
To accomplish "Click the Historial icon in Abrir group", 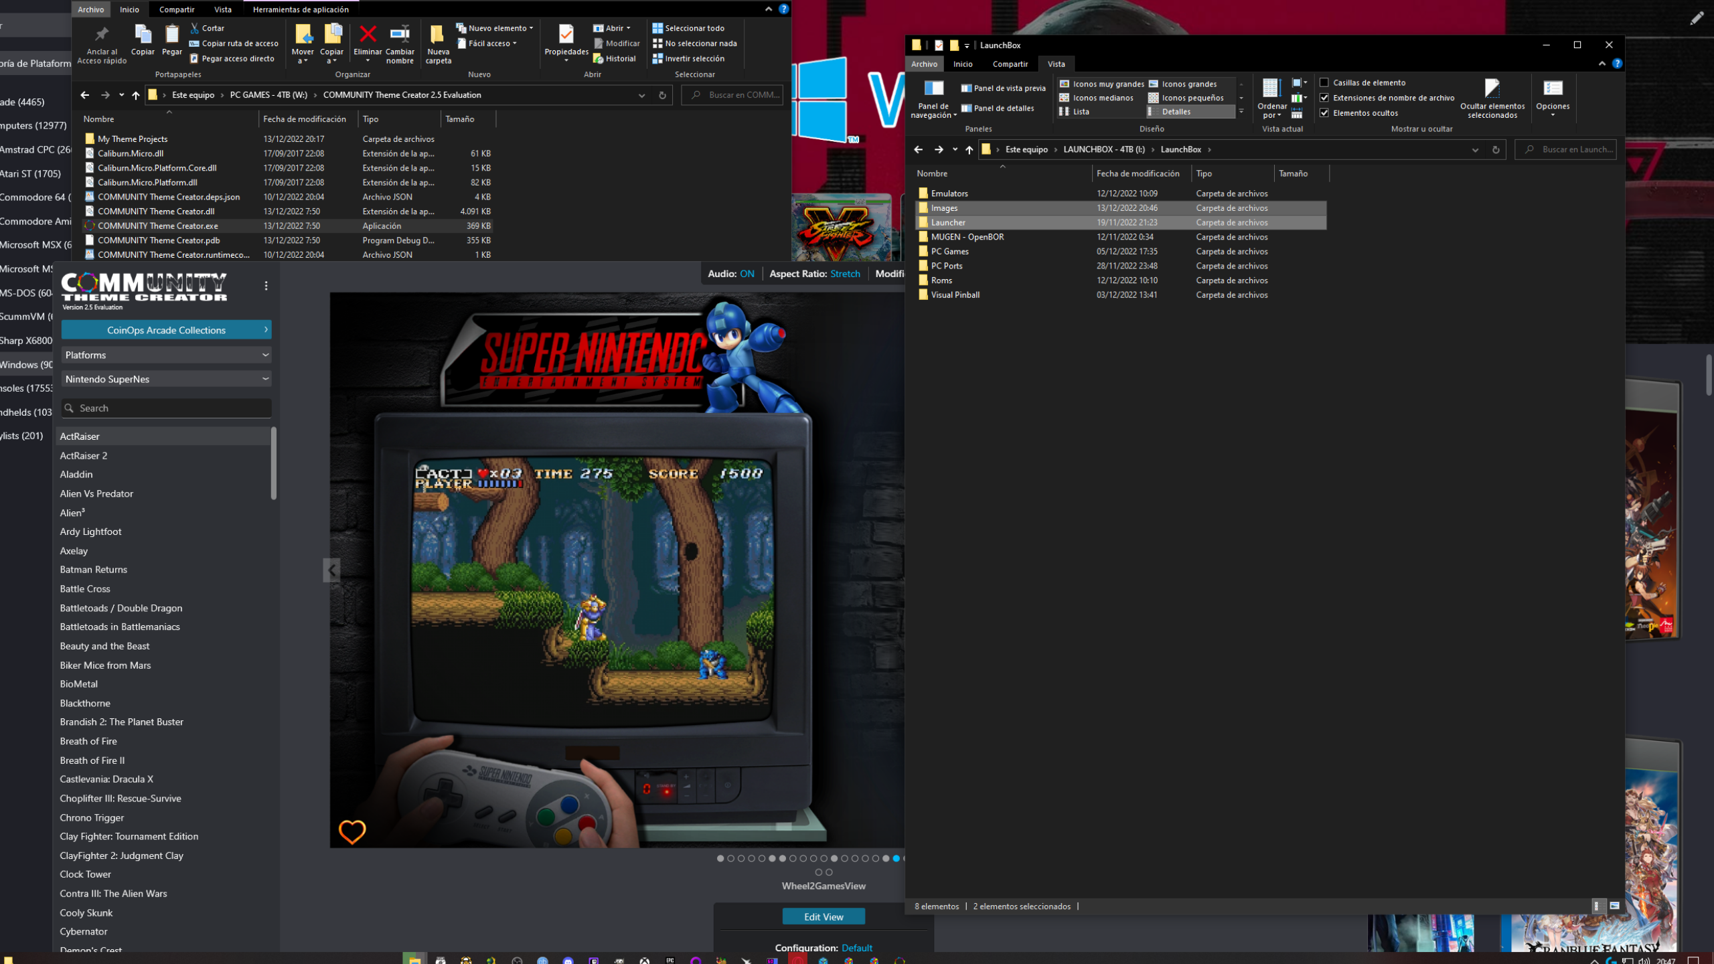I will pos(598,58).
